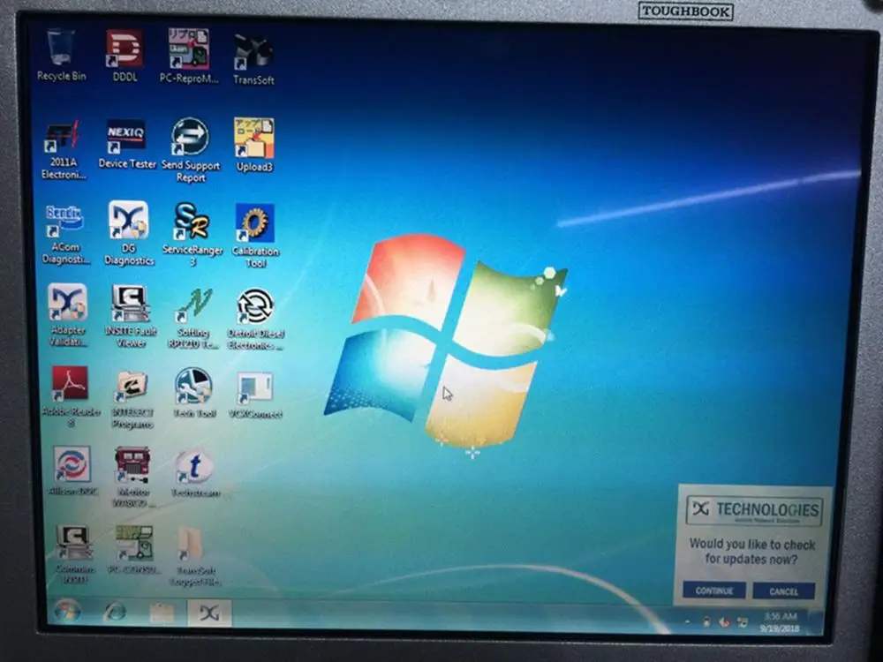Click the Show Desktop strip at taskbar end

815,622
